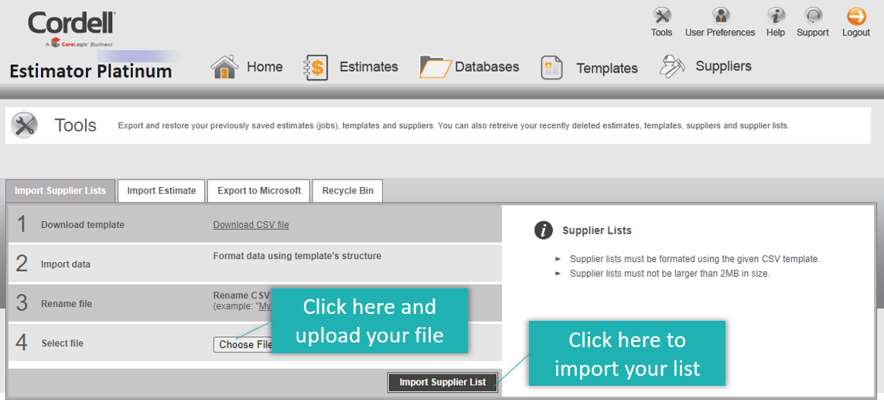Switch to the Recycle Bin tab
Screen dimensions: 884x402
click(348, 191)
